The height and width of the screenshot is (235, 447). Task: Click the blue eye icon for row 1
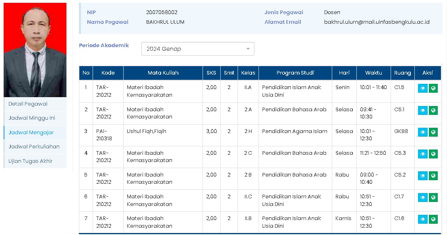pyautogui.click(x=422, y=88)
